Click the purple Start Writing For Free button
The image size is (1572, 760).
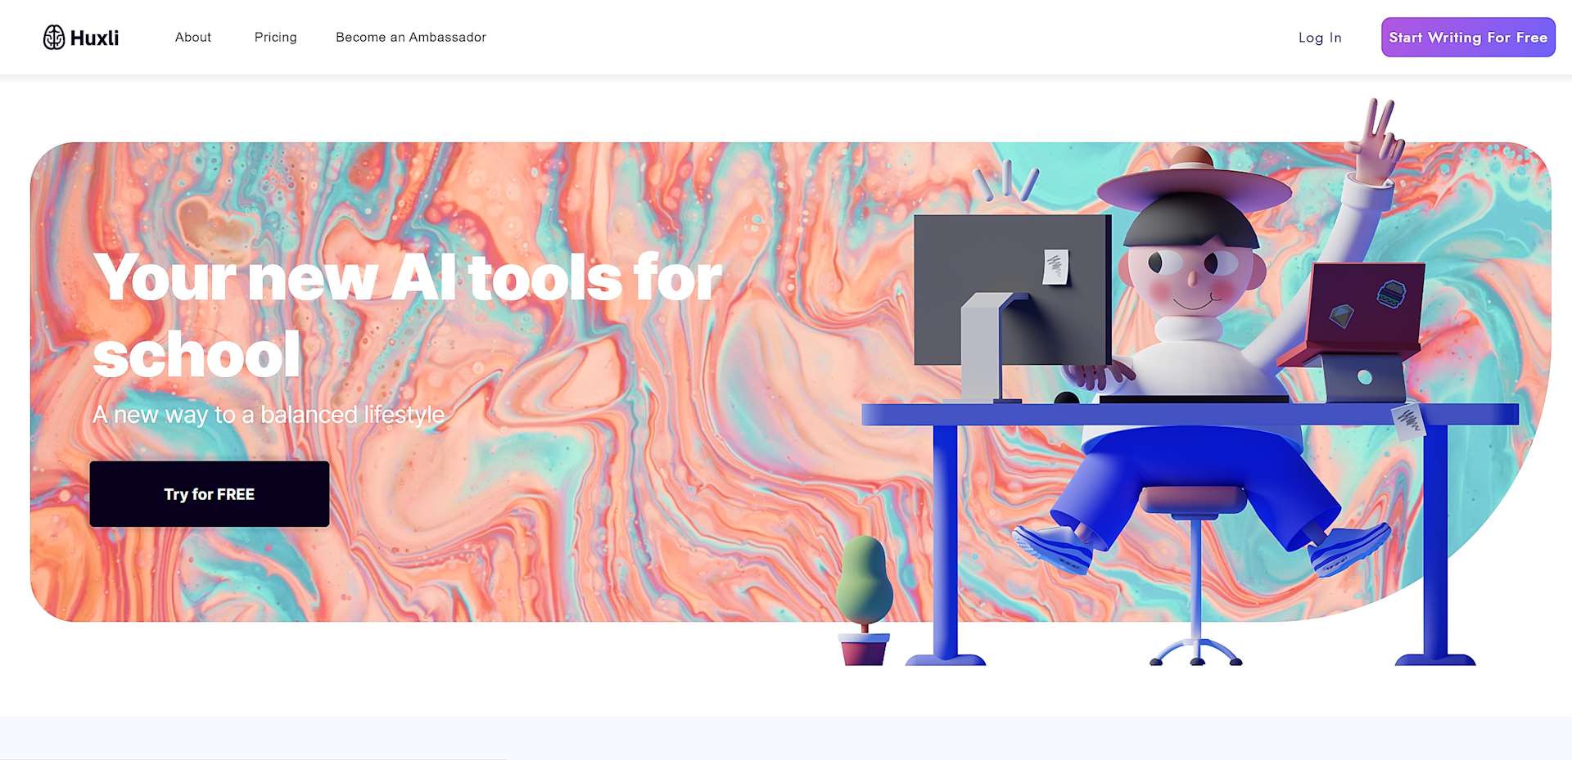point(1467,37)
